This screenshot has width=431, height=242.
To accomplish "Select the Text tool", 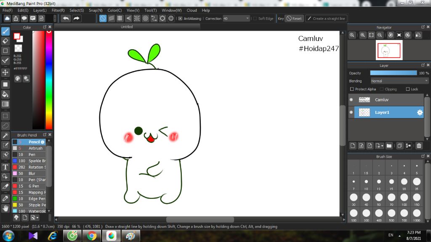I will coord(5,167).
